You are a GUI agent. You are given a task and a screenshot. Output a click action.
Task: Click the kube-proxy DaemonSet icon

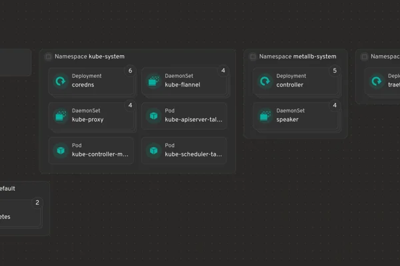tap(60, 116)
